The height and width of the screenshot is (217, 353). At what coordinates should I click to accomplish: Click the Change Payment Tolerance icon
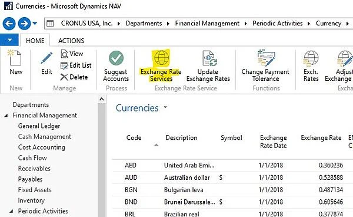pyautogui.click(x=266, y=58)
